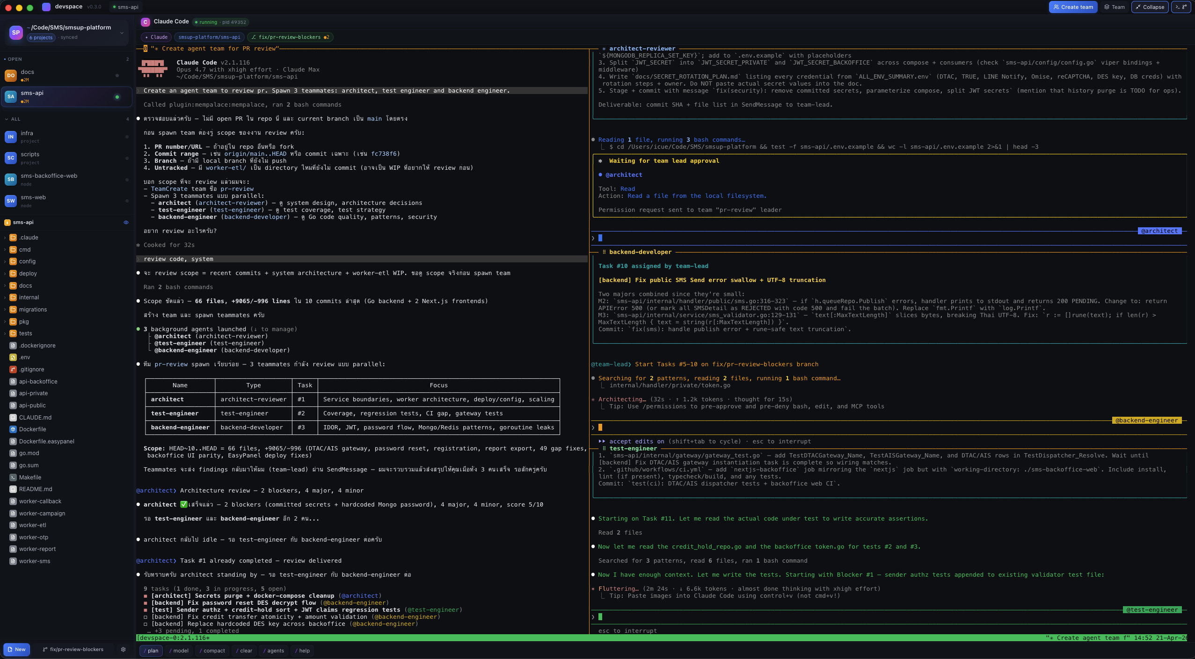Click the @backend-engineer pane prompt input

point(889,427)
